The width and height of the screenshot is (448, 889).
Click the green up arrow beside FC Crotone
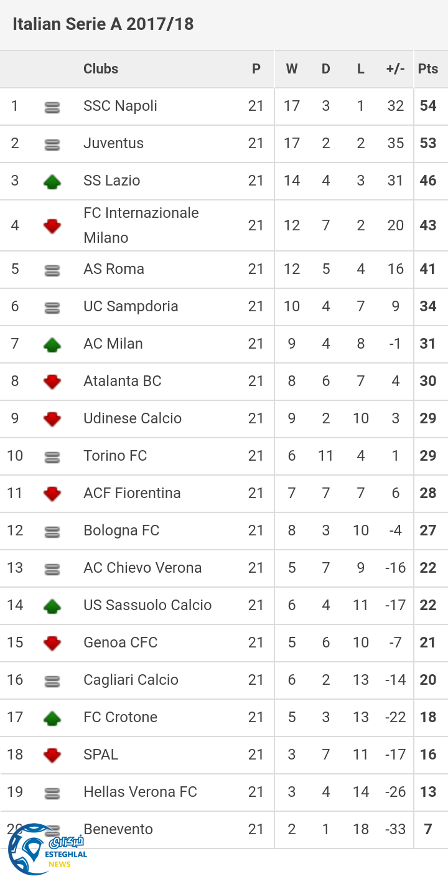(52, 718)
